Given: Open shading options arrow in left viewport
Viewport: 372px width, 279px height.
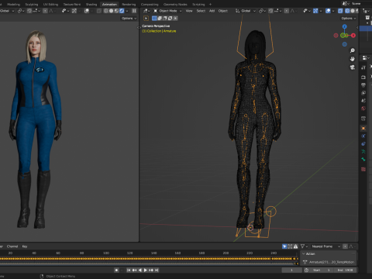Looking at the screenshot, I should (127, 11).
